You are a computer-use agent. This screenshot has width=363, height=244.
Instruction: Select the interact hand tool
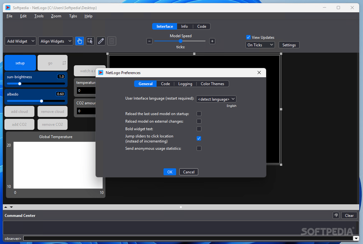tap(80, 41)
